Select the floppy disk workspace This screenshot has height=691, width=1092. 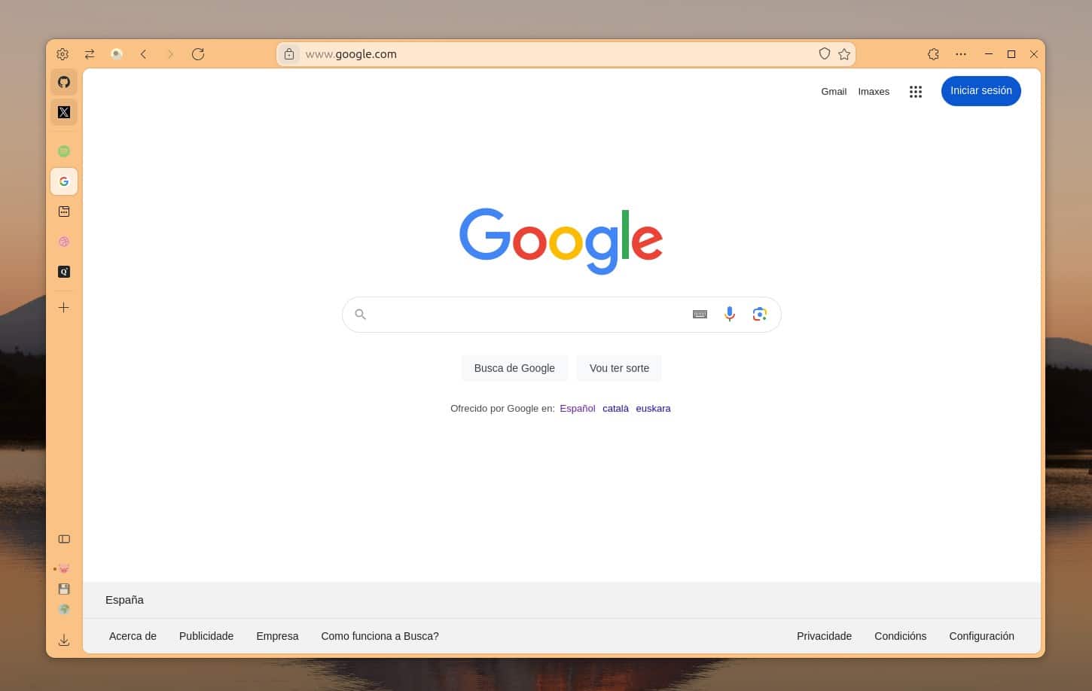pyautogui.click(x=64, y=589)
